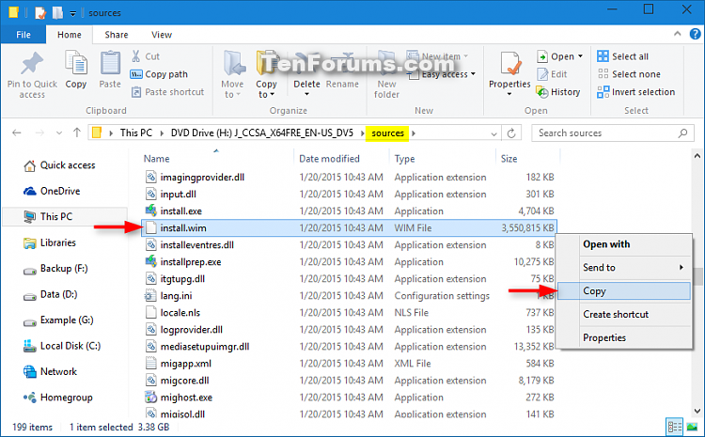Click the Up one level arrow
This screenshot has width=705, height=437.
(77, 133)
